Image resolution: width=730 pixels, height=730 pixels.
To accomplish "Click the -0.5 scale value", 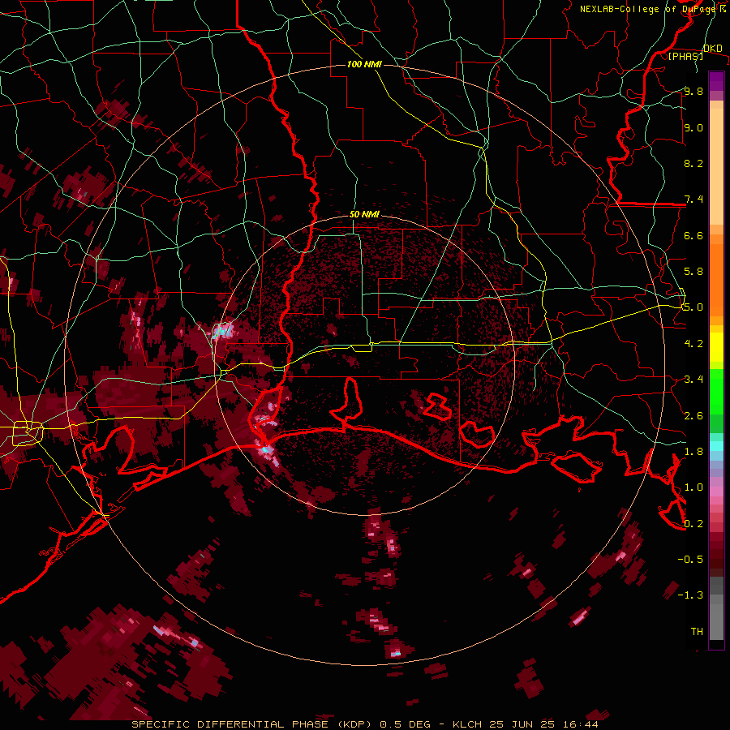I will pyautogui.click(x=690, y=560).
